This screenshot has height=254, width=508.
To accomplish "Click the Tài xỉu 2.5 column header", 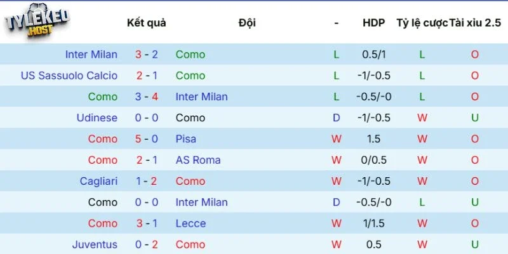I will tap(475, 23).
